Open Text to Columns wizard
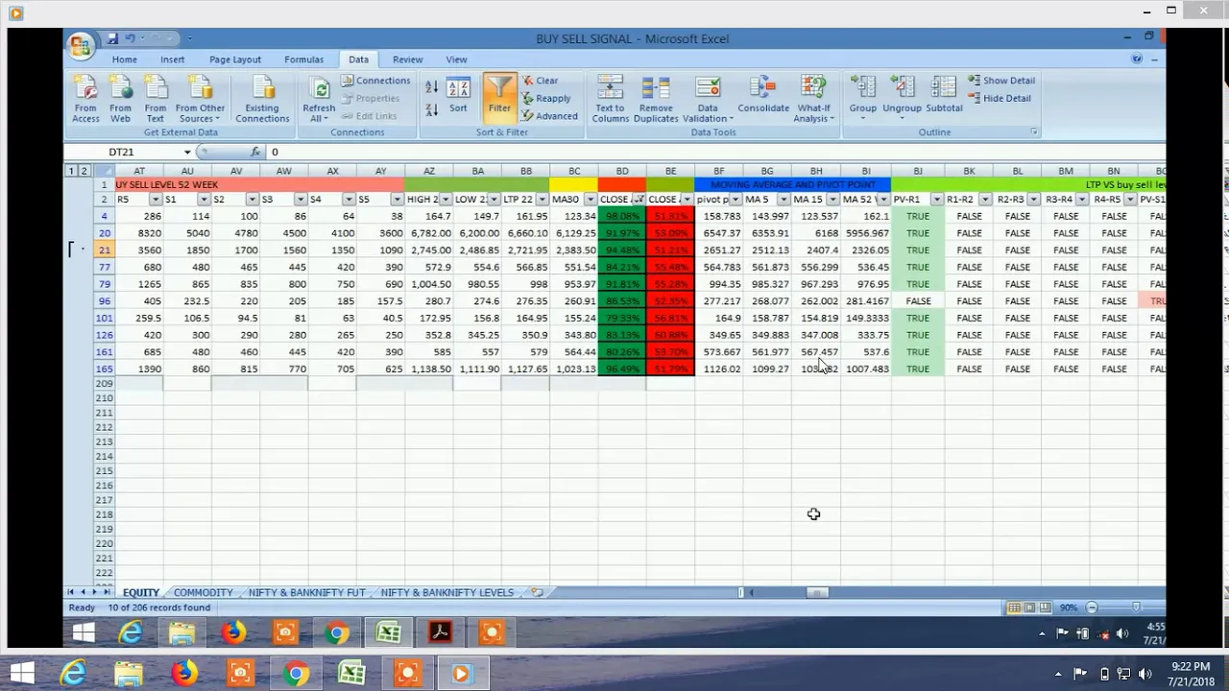 coord(611,100)
